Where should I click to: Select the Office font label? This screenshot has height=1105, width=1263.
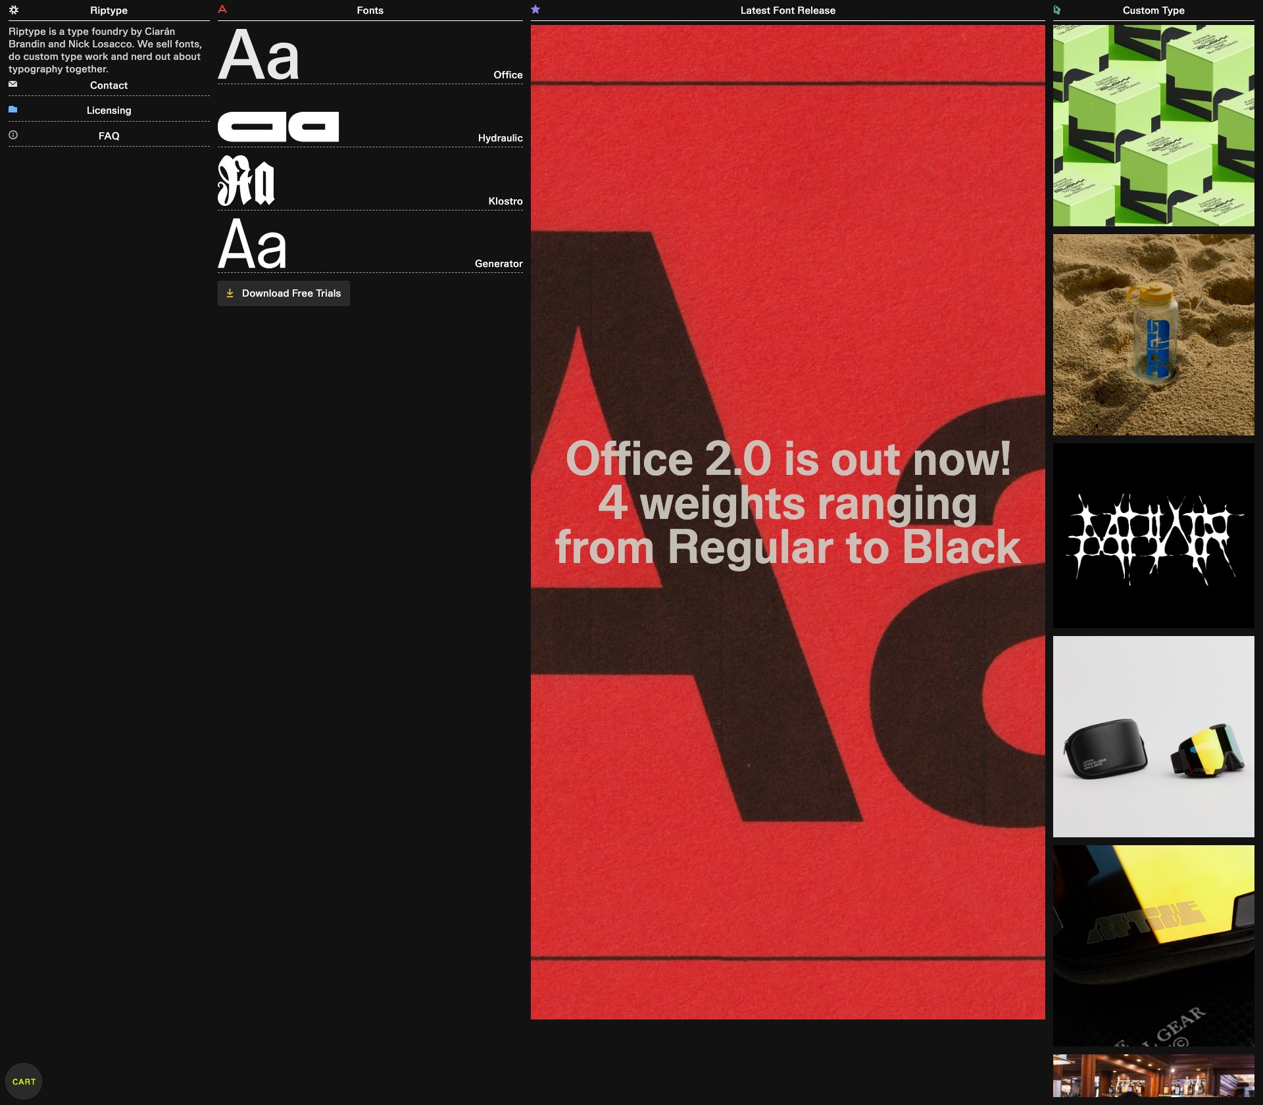[x=508, y=75]
